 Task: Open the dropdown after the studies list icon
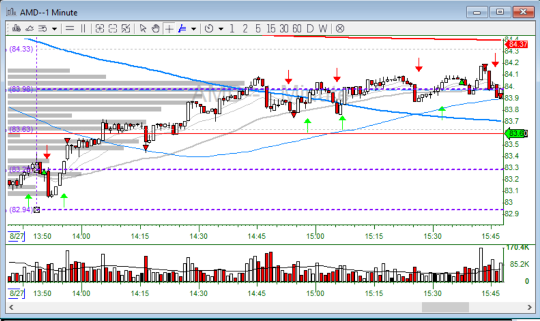click(55, 29)
